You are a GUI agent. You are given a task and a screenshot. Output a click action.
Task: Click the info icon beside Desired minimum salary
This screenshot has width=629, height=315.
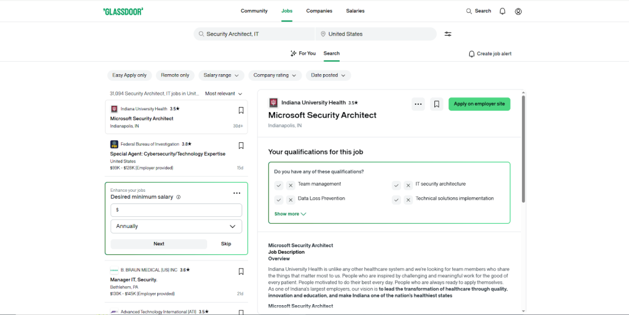(179, 197)
